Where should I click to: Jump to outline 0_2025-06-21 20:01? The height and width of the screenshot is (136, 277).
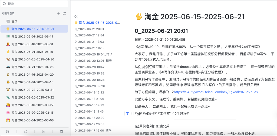pos(89,29)
